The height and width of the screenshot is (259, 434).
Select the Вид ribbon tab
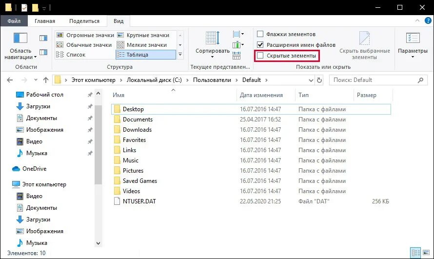click(x=118, y=21)
